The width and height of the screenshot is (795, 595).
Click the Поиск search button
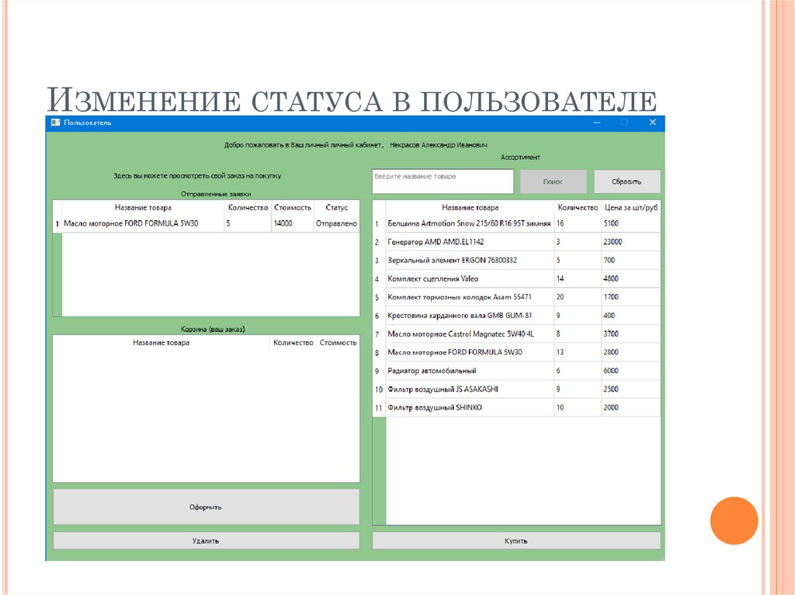click(553, 182)
